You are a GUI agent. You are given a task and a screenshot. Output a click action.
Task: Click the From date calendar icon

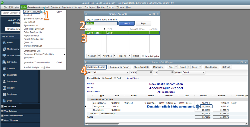click(x=151, y=72)
